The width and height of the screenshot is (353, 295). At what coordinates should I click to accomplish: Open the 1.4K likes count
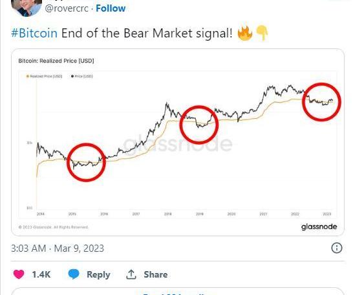pos(41,274)
